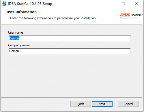Image resolution: width=144 pixels, height=112 pixels.
Task: Close the Setup window with X
Action: (136, 4)
